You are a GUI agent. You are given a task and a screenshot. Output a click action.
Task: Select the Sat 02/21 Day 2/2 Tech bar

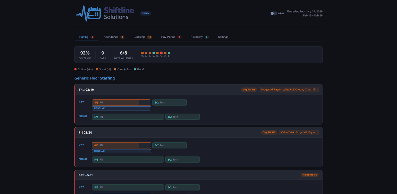(182, 187)
